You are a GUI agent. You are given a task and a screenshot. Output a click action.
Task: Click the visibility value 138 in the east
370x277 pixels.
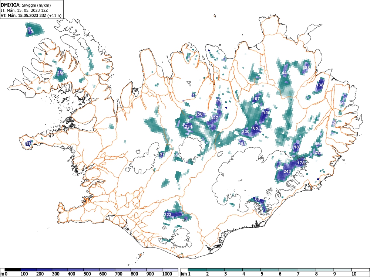[320, 85]
